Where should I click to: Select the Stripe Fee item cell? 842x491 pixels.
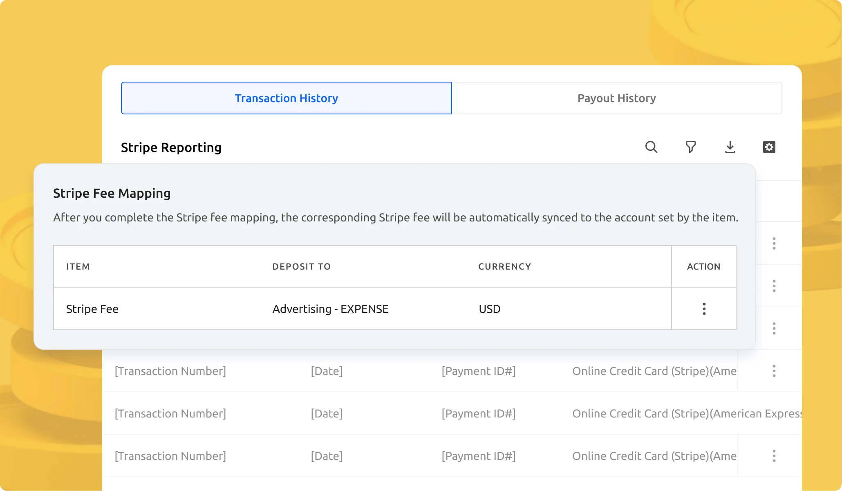coord(92,309)
